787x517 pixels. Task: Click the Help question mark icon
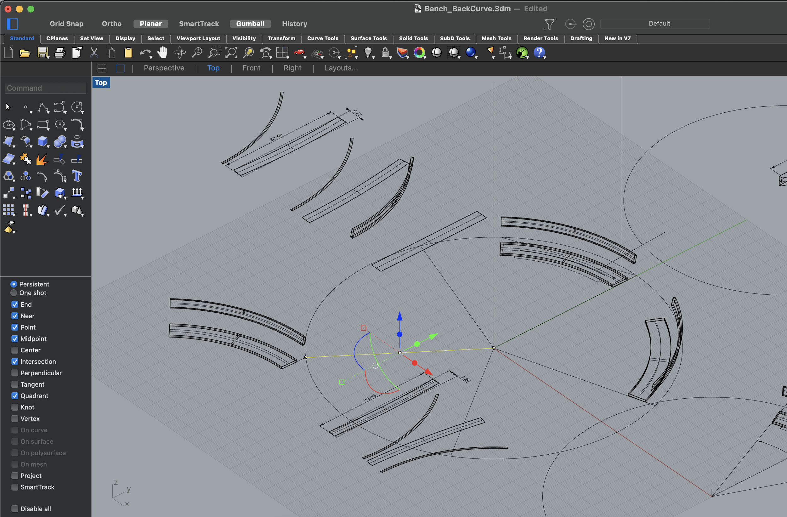539,52
